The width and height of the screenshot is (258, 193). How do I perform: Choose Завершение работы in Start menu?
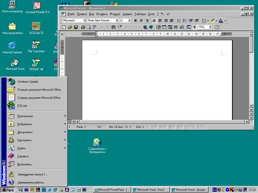[x=37, y=182]
